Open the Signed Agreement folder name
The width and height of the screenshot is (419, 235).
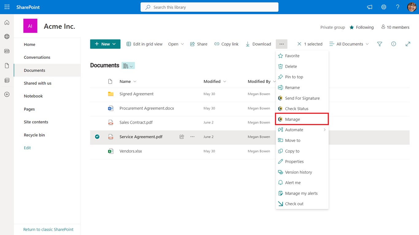point(136,94)
